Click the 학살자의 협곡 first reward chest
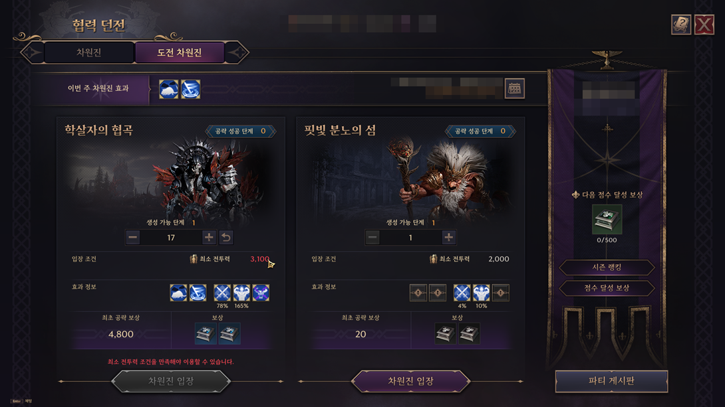The image size is (725, 407). tap(206, 333)
